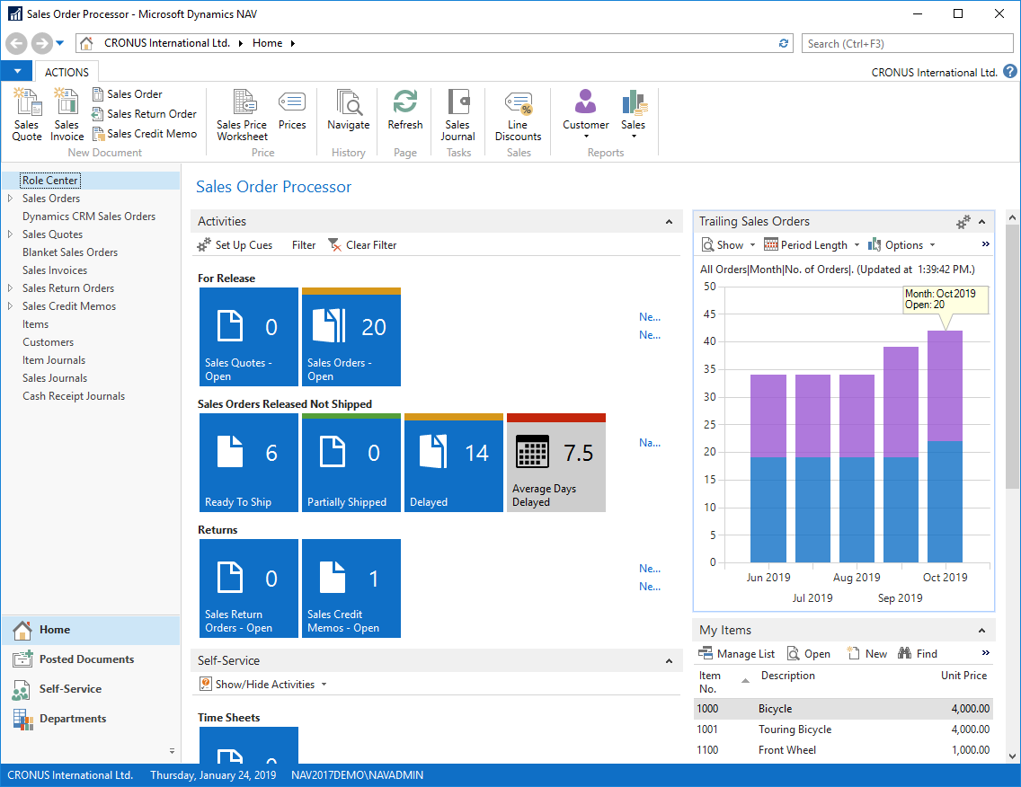Click Clear Filter in Activities
Image resolution: width=1021 pixels, height=787 pixels.
tap(362, 244)
